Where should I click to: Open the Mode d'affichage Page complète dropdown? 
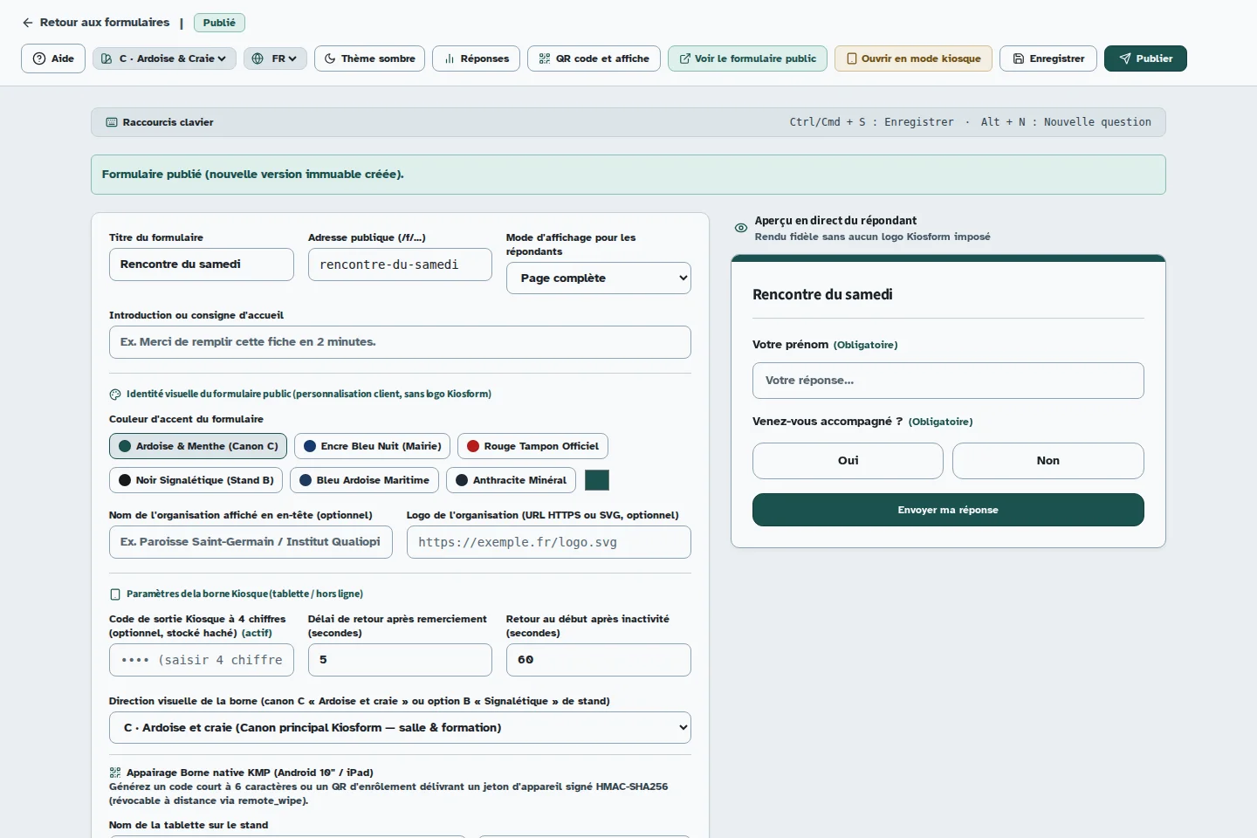point(599,278)
